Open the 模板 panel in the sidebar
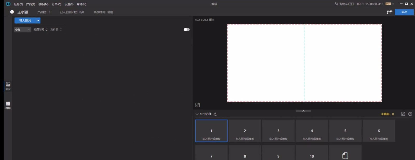 8,105
